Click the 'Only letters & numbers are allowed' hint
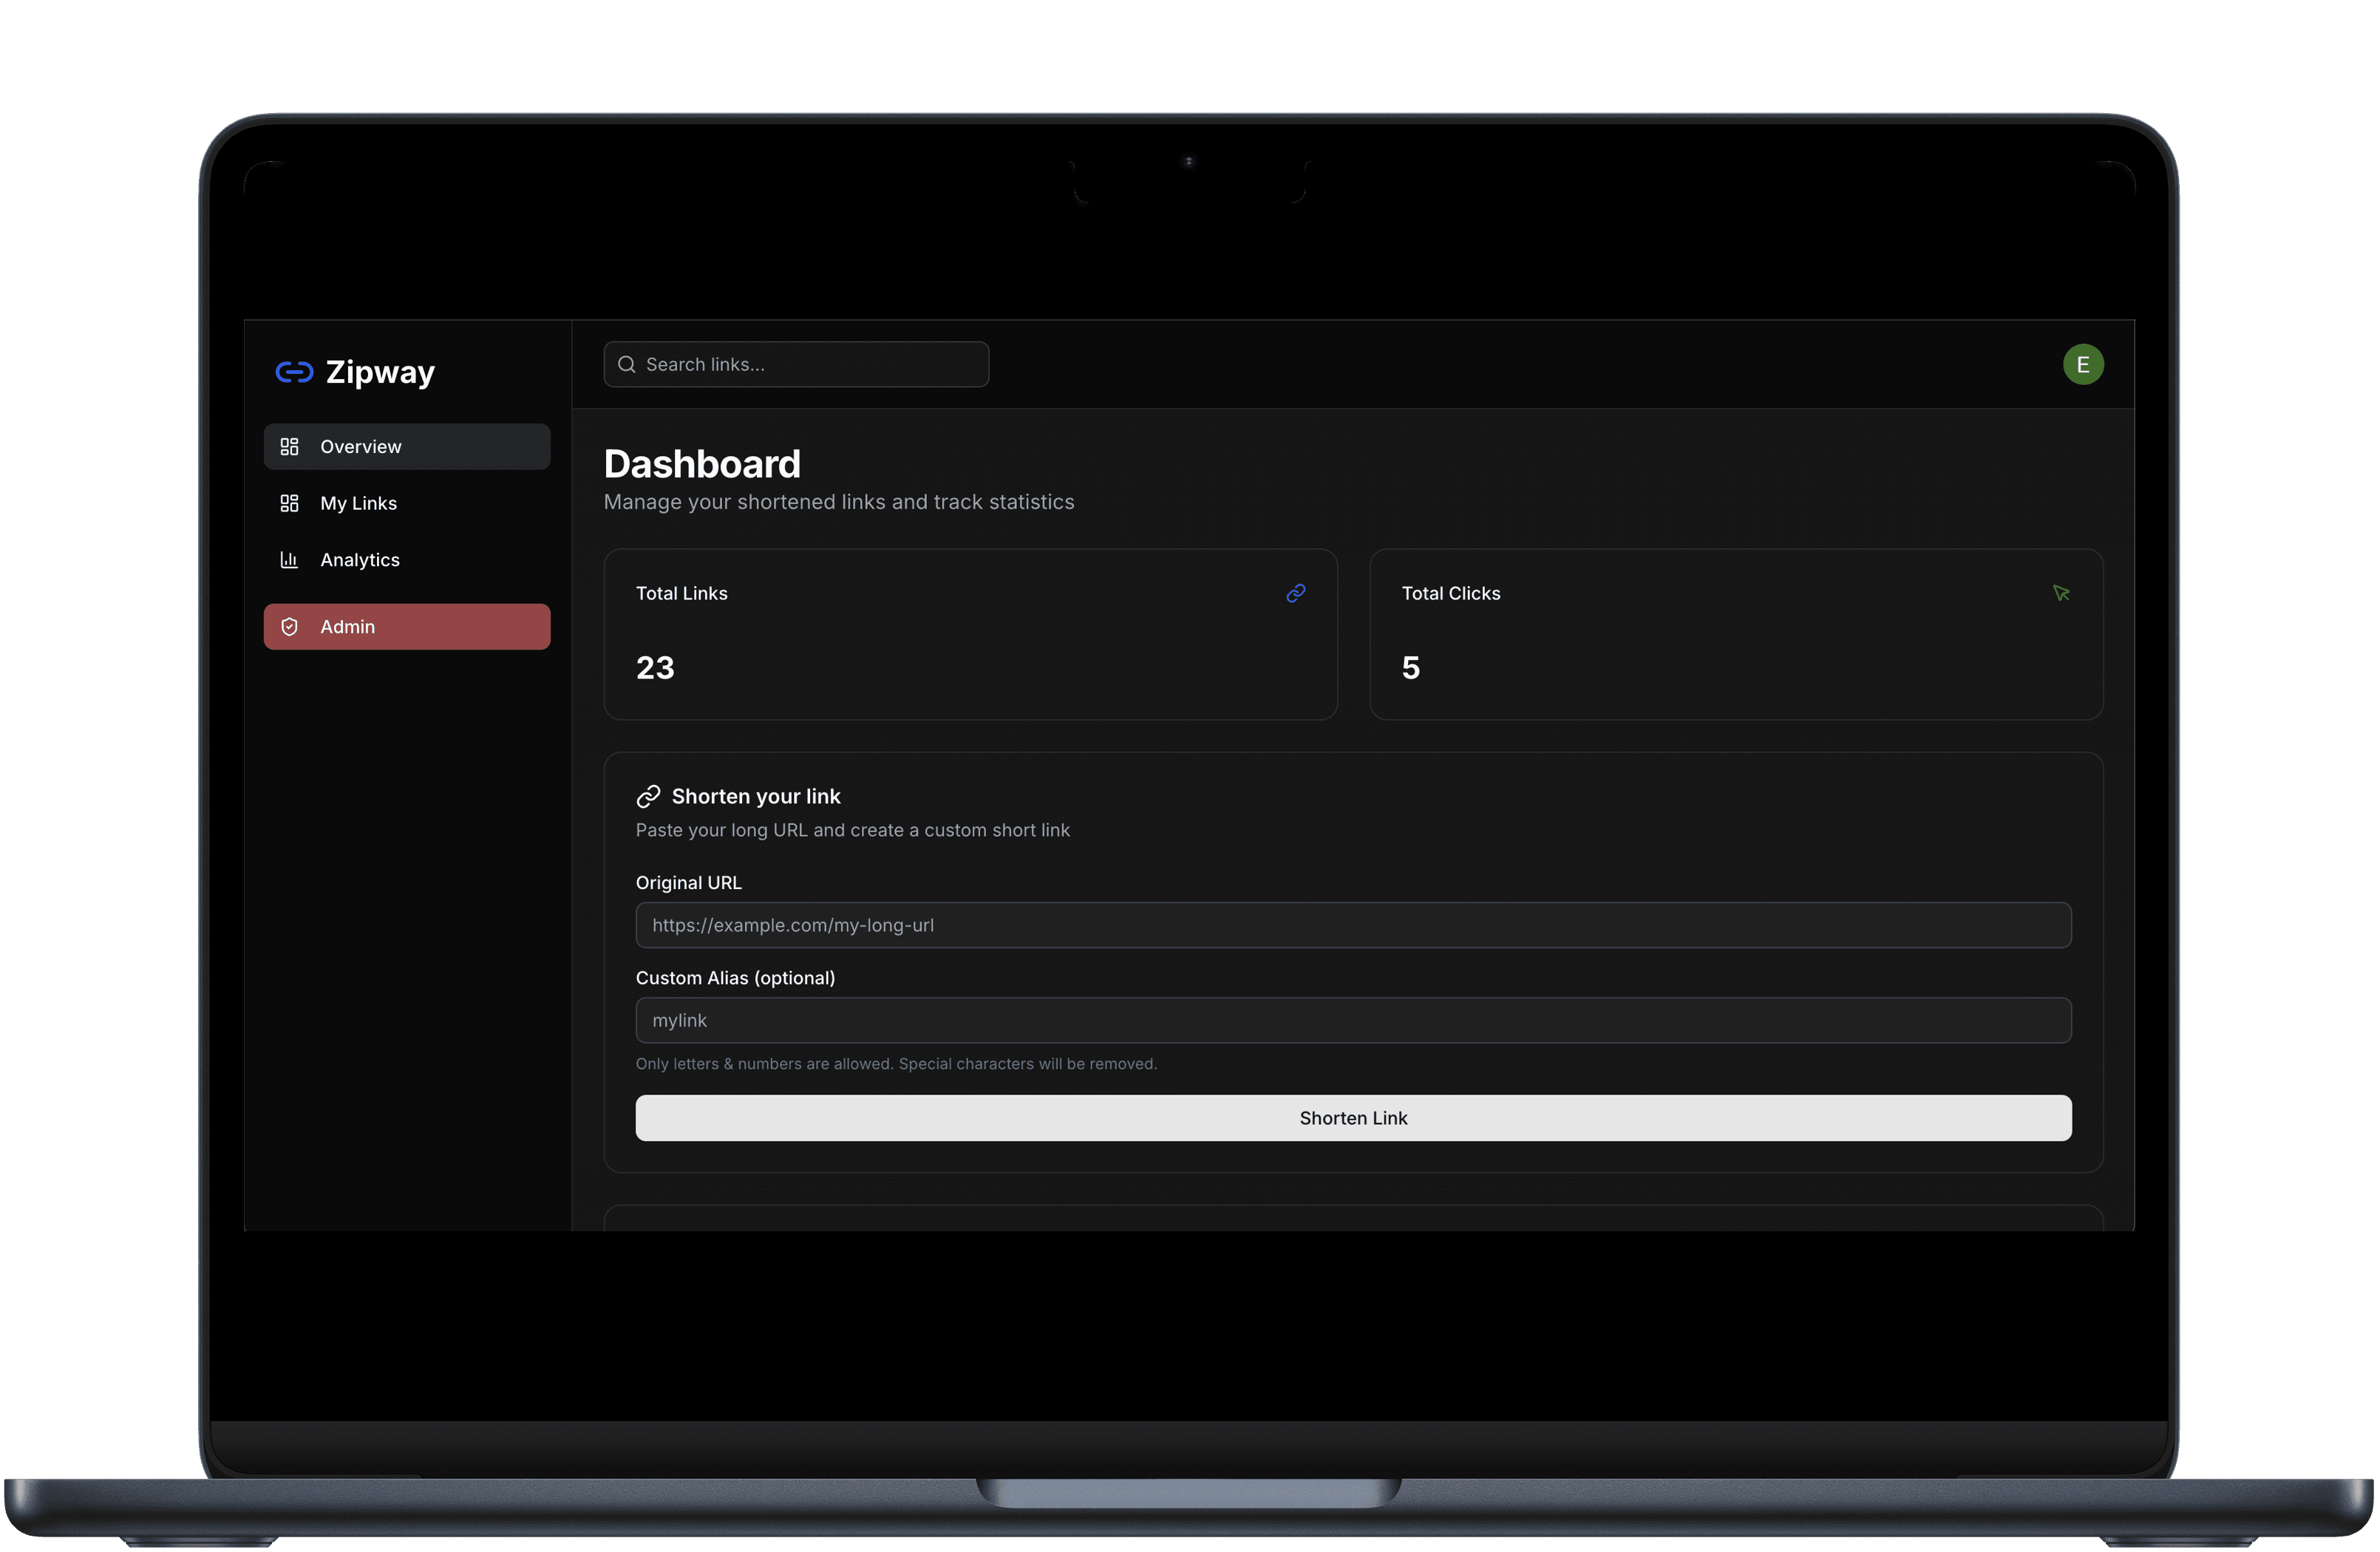This screenshot has width=2380, height=1552. tap(897, 1064)
